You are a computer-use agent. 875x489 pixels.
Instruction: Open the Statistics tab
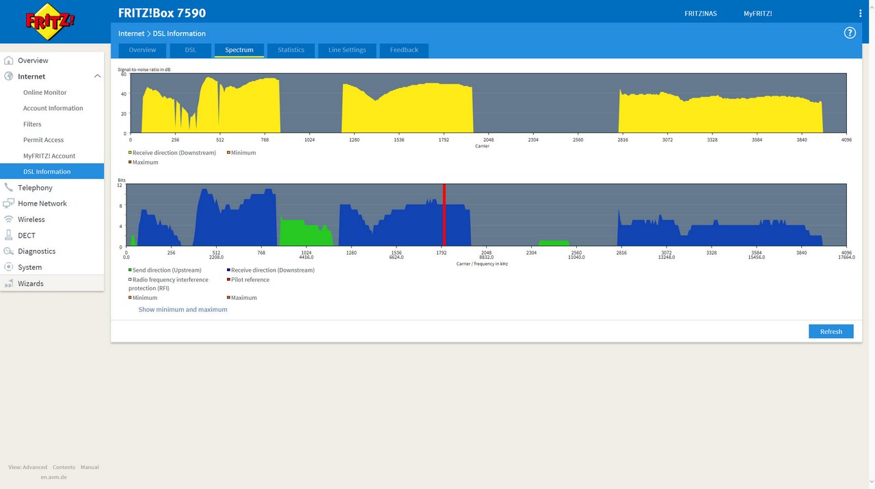(x=291, y=50)
